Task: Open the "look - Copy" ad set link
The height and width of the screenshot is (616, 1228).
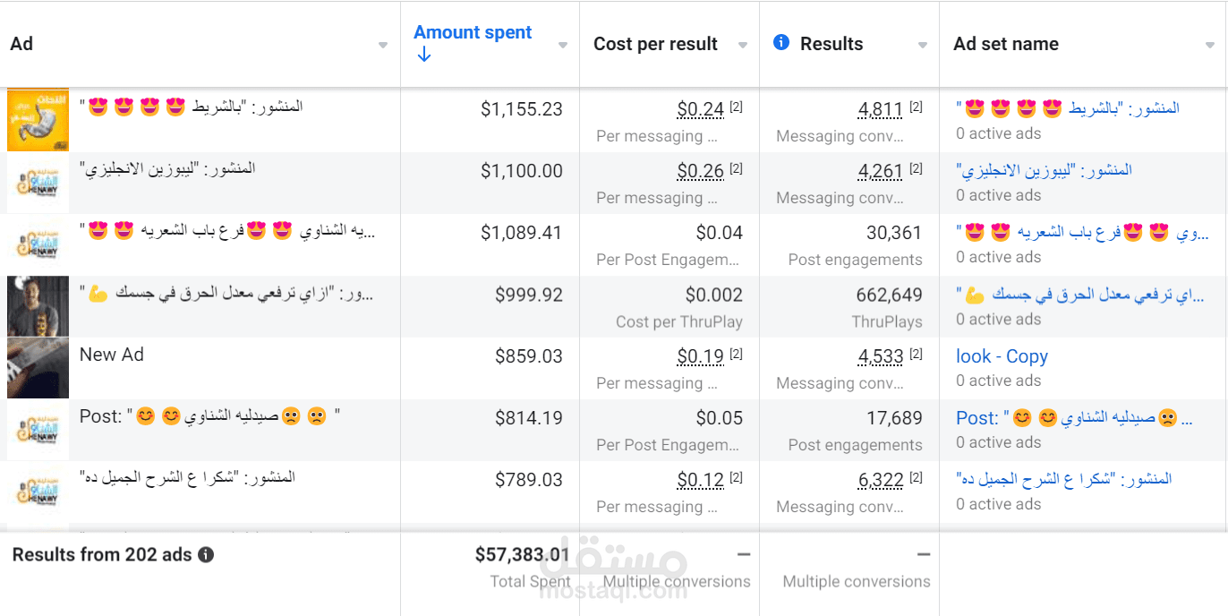Action: pyautogui.click(x=1002, y=356)
